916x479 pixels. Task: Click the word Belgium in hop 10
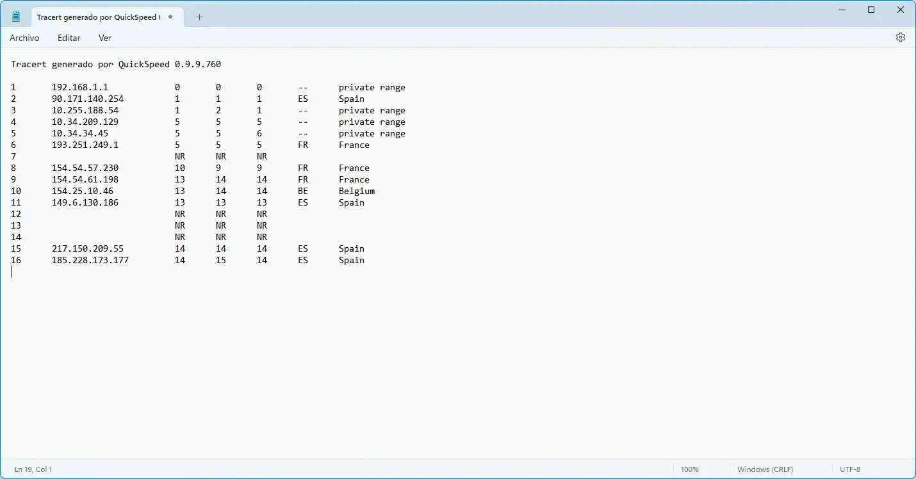[x=357, y=191]
